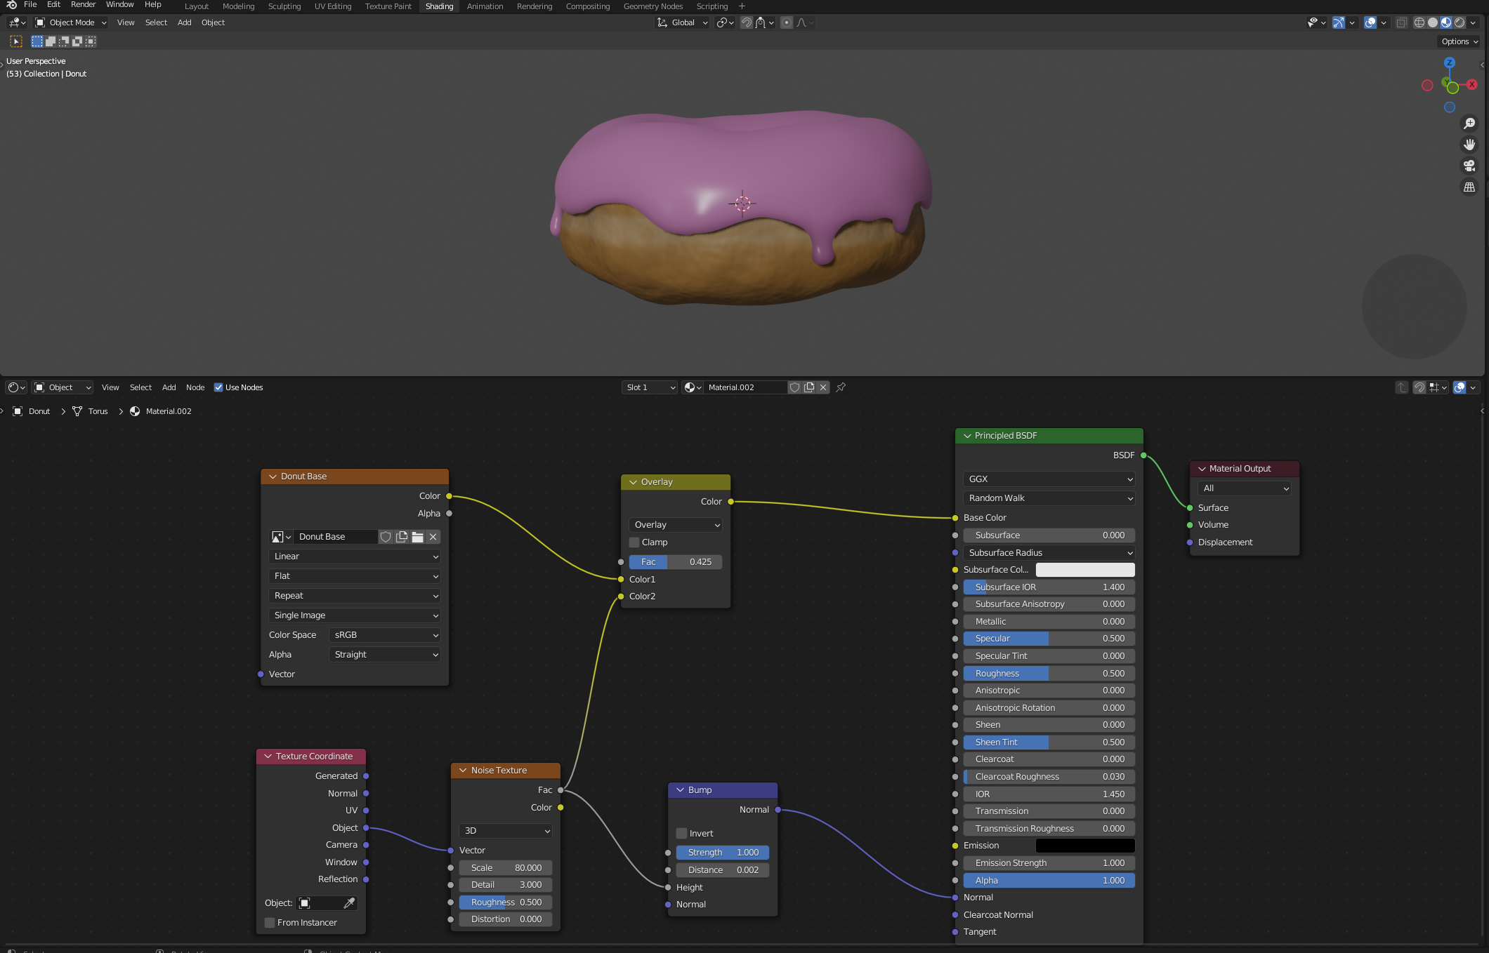Viewport: 1489px width, 953px height.
Task: Switch to the Texture Paint workspace tab
Action: [x=388, y=6]
